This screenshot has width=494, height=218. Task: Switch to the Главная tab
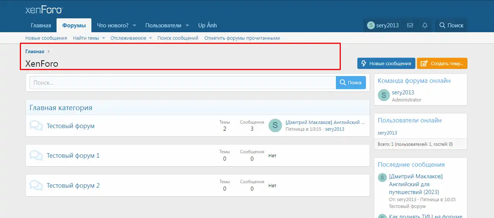(41, 25)
